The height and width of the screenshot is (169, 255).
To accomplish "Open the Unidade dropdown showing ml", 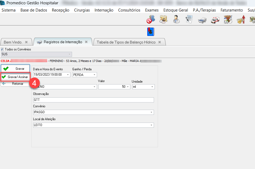I will click(152, 87).
